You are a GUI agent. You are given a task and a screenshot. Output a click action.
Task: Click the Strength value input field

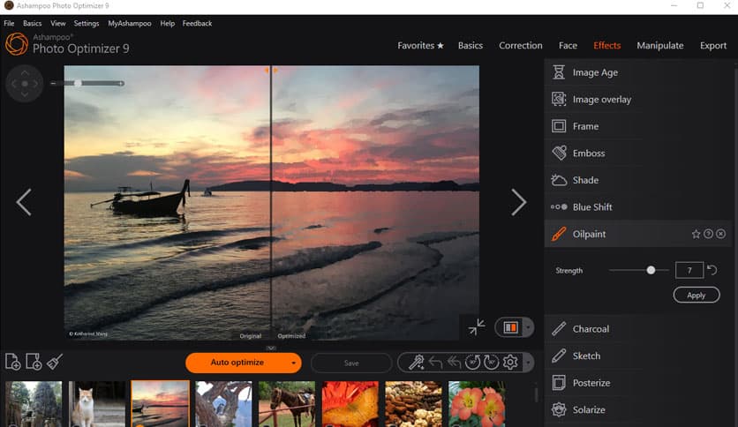coord(689,270)
